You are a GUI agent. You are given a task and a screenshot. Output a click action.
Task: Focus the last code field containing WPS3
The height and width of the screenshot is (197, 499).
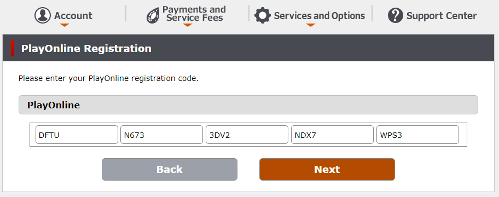(x=417, y=135)
